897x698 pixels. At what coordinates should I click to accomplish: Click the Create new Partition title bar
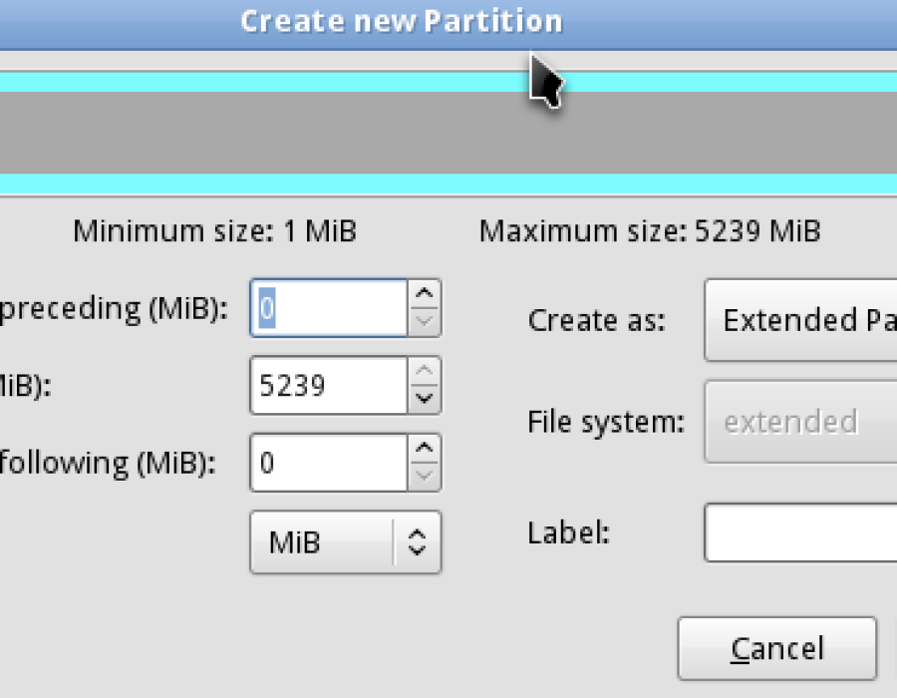pyautogui.click(x=448, y=24)
